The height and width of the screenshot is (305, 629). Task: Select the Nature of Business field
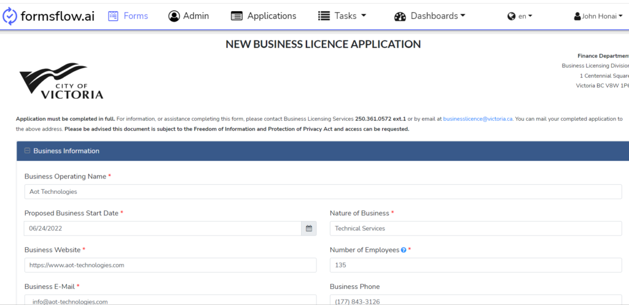coord(475,228)
